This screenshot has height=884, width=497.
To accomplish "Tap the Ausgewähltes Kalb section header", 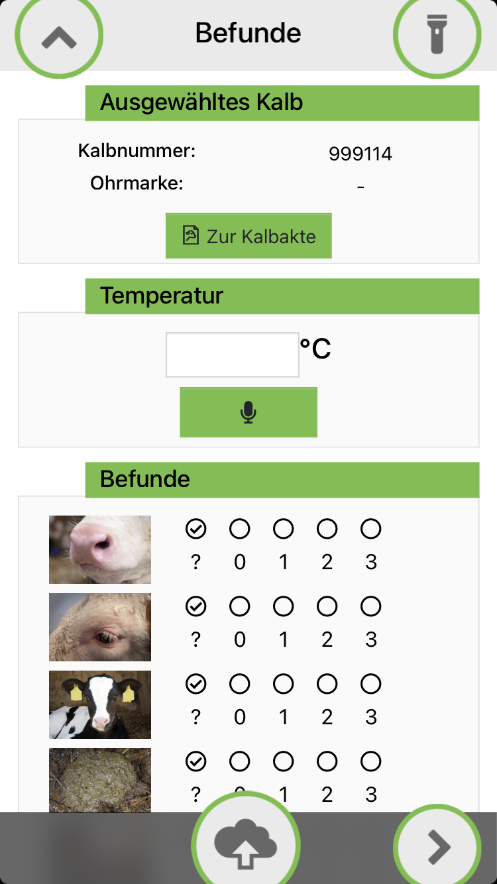I will [282, 103].
